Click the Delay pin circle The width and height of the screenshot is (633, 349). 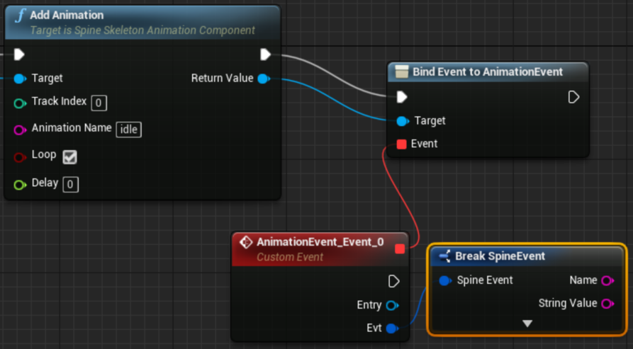point(19,184)
